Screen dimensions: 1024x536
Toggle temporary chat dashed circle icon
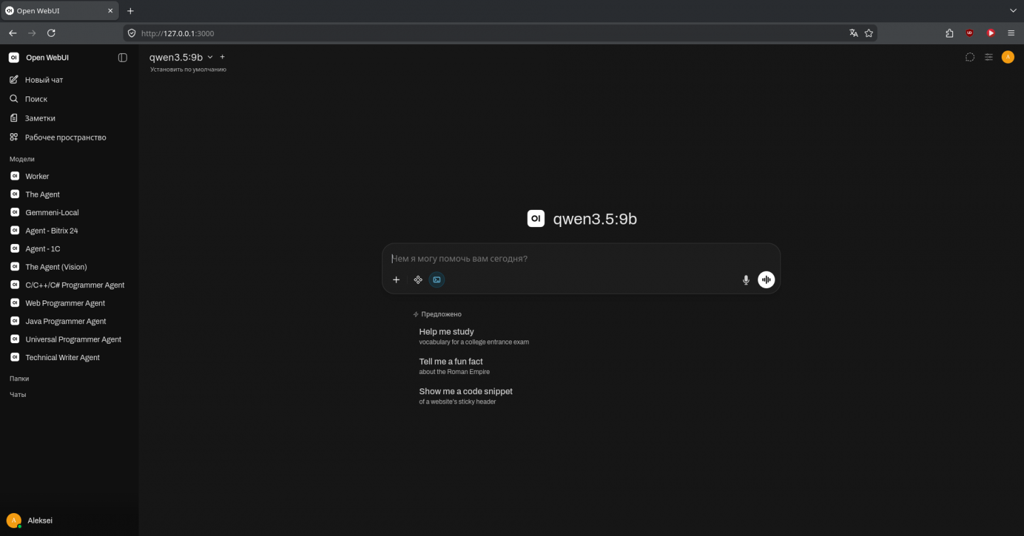(x=970, y=58)
